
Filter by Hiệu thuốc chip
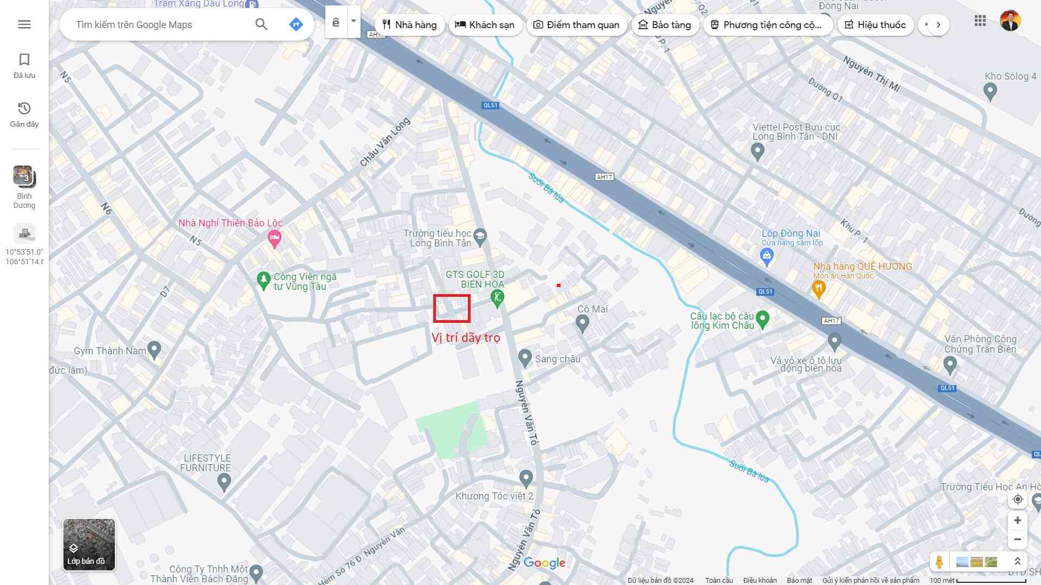875,25
